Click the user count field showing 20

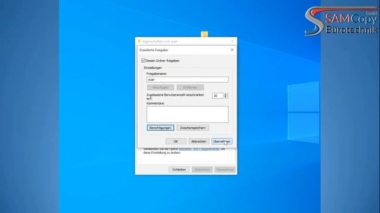click(218, 96)
